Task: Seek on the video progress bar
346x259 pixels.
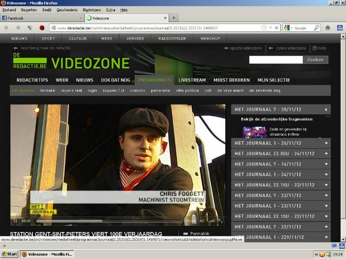Action: tap(109, 221)
